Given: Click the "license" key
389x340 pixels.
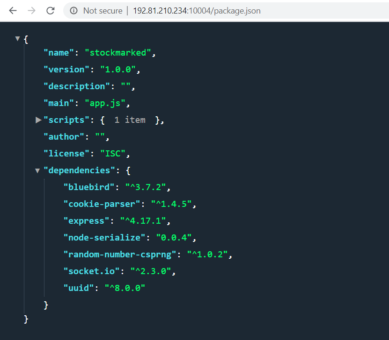Looking at the screenshot, I should 67,154.
